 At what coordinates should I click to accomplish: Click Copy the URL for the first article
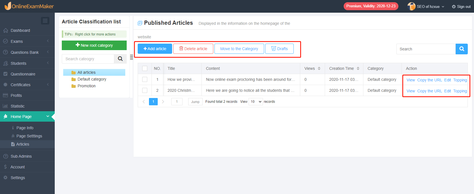coord(430,80)
